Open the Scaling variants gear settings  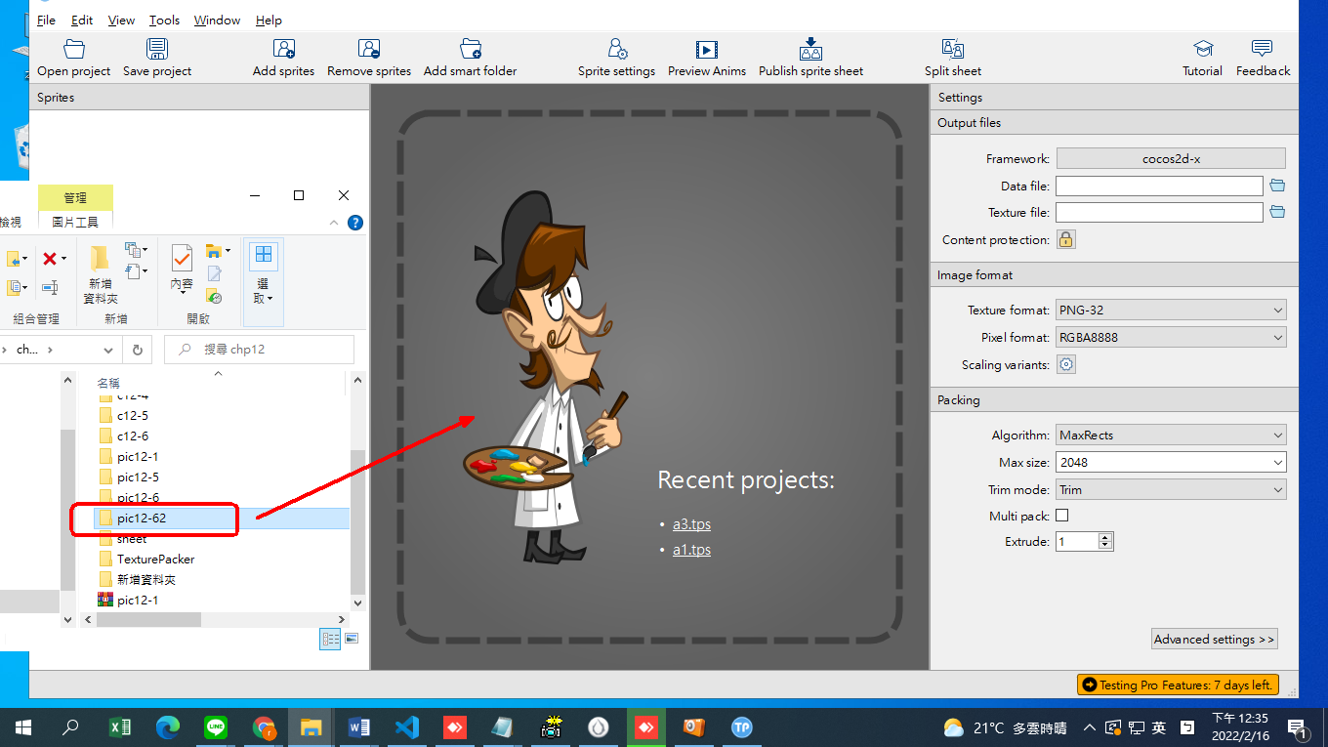coord(1066,364)
